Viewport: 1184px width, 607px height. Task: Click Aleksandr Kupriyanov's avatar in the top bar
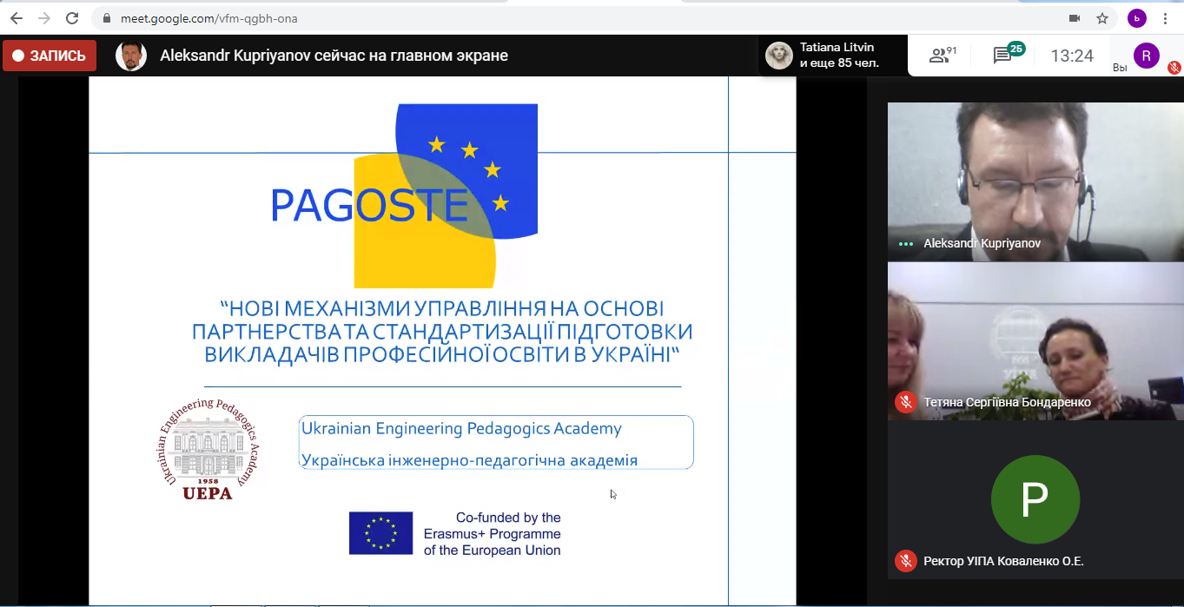coord(131,56)
